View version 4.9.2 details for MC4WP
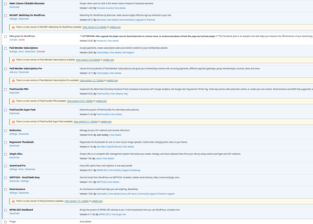This screenshot has width=313, height=224. coord(94,27)
